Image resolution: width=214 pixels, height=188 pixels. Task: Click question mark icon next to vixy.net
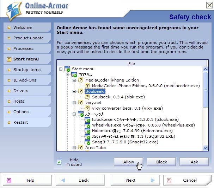(x=81, y=103)
